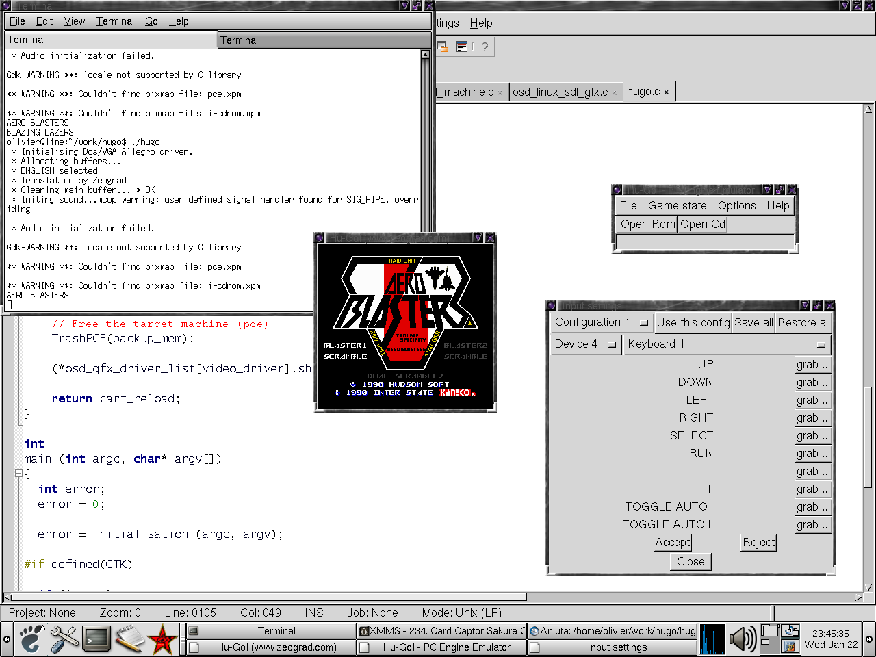Close the _machine.c tab with its x

tap(500, 93)
